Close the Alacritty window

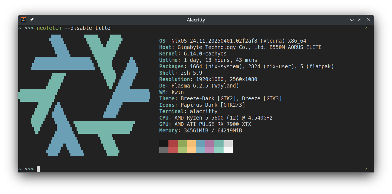[369, 20]
